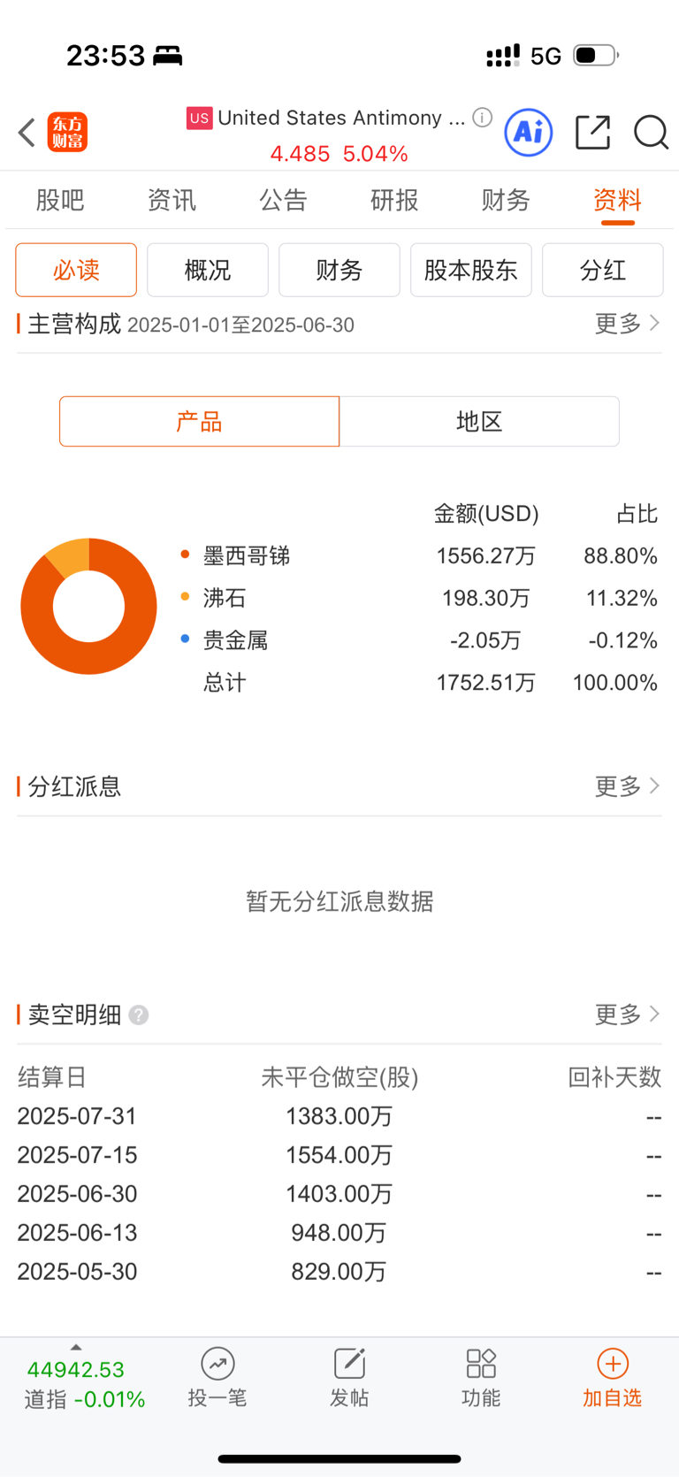Expand 更多 for 卖空明细

click(x=627, y=1014)
